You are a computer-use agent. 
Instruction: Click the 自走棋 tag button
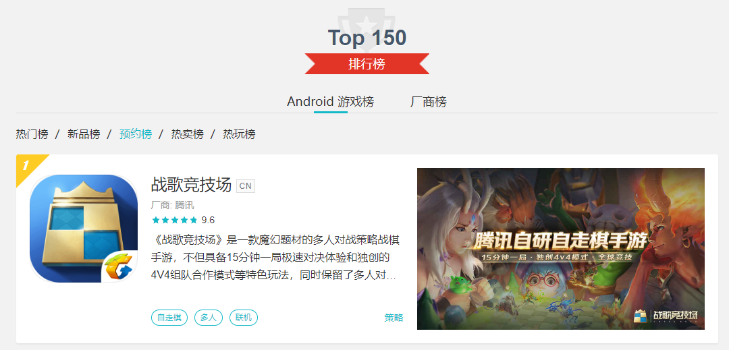tap(169, 318)
